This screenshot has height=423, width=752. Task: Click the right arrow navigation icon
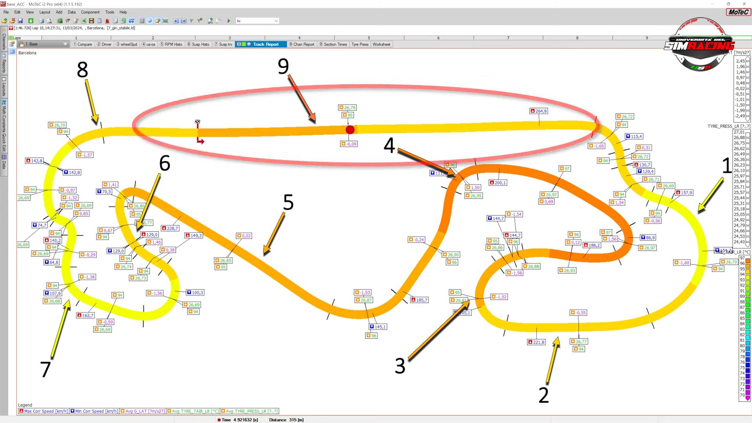pyautogui.click(x=183, y=21)
